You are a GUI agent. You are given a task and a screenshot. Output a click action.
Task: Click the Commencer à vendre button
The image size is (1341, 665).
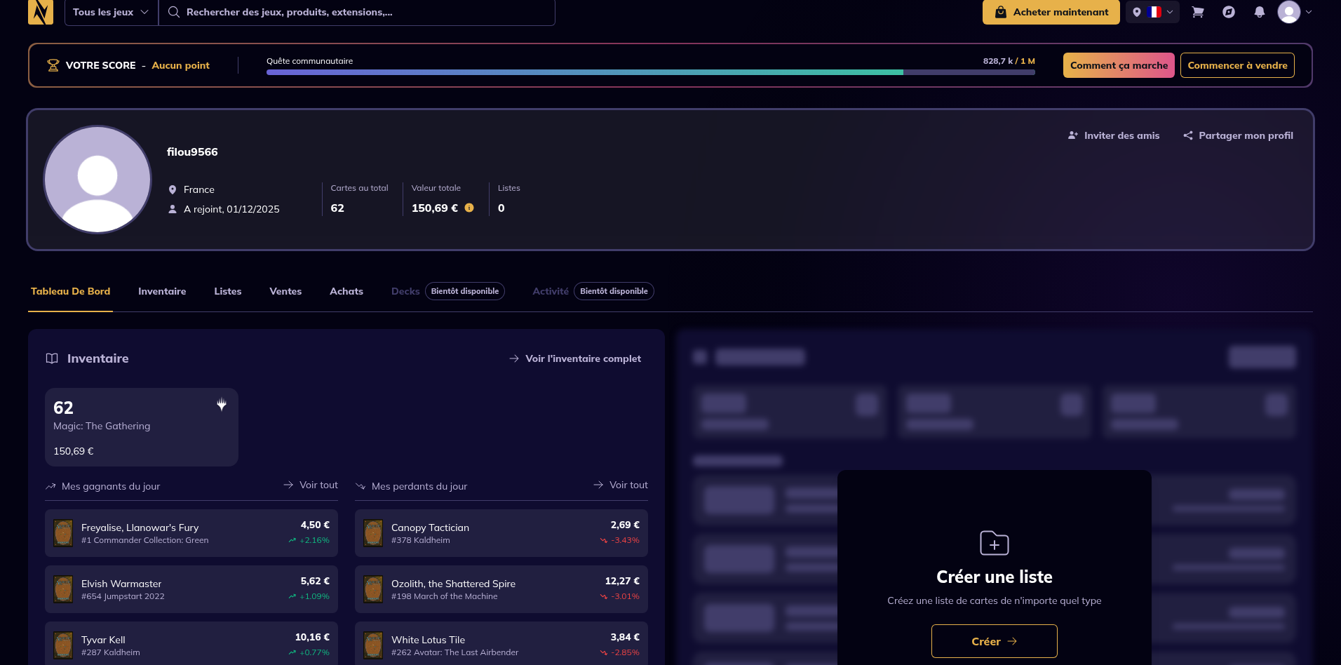[x=1237, y=65]
